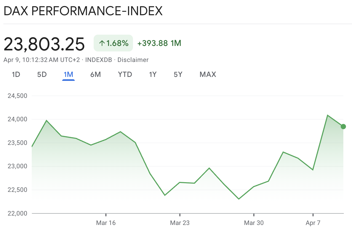Select the 5Y time range

point(178,75)
